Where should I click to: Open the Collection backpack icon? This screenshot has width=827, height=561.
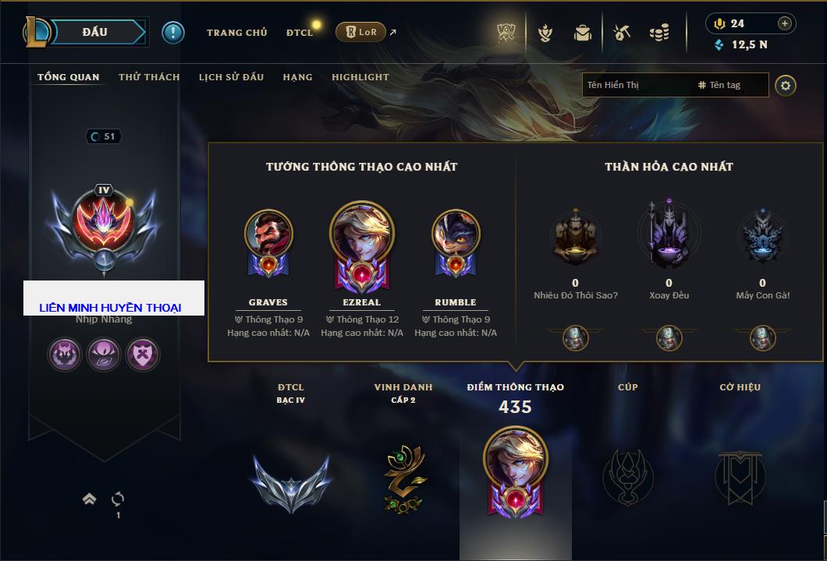[x=583, y=33]
